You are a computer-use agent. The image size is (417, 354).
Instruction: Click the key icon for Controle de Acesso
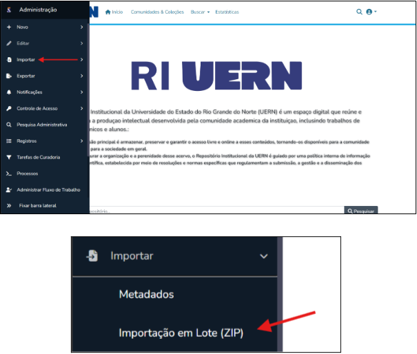(x=9, y=108)
